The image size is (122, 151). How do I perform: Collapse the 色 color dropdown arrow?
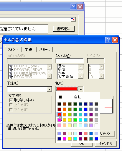(x=81, y=89)
